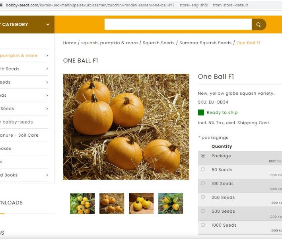Open Summer Squash Seeds breadcrumb link
The width and height of the screenshot is (282, 239).
click(x=205, y=43)
